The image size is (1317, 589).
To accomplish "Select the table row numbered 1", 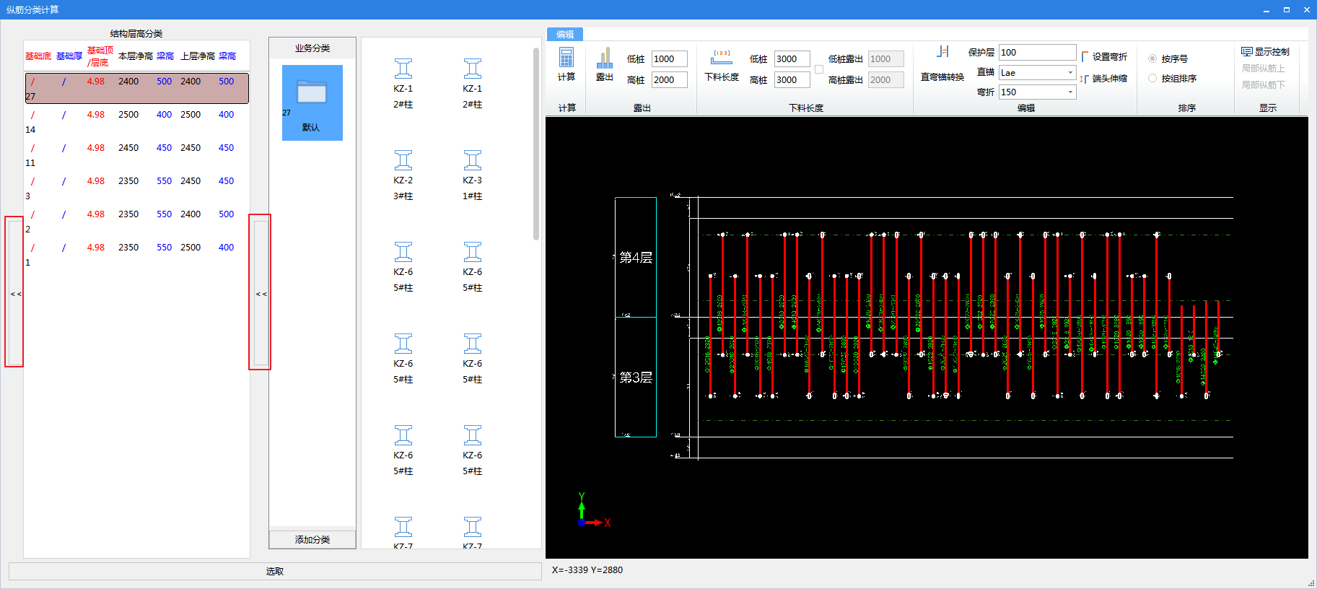I will point(137,254).
